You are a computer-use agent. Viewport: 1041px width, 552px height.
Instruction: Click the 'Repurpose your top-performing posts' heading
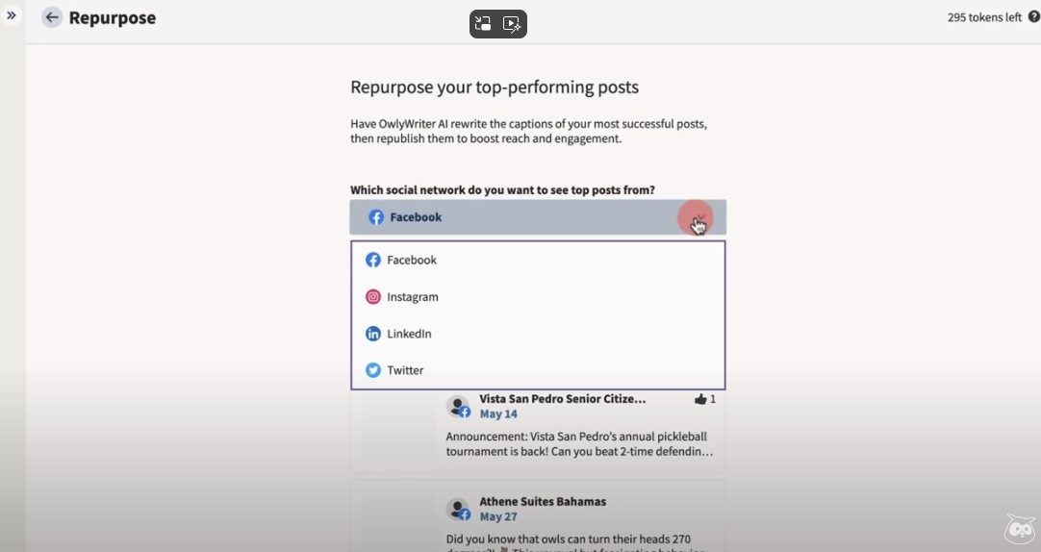(495, 88)
